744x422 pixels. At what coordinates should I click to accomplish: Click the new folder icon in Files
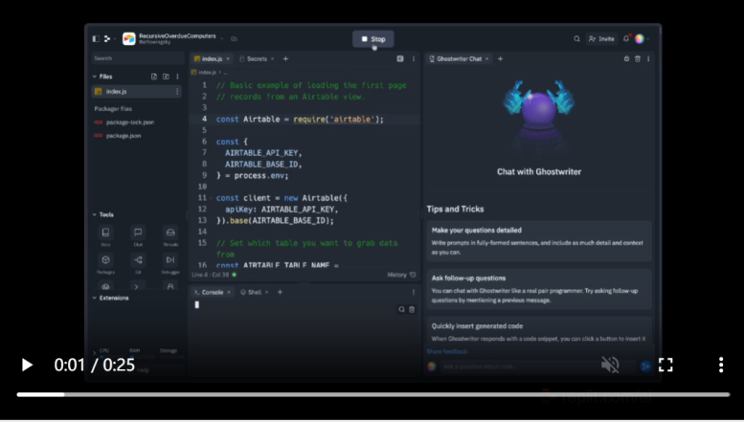click(x=166, y=77)
